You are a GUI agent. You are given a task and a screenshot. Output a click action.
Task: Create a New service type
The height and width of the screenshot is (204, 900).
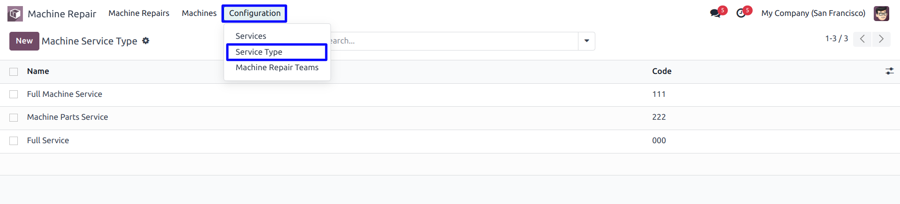point(24,41)
